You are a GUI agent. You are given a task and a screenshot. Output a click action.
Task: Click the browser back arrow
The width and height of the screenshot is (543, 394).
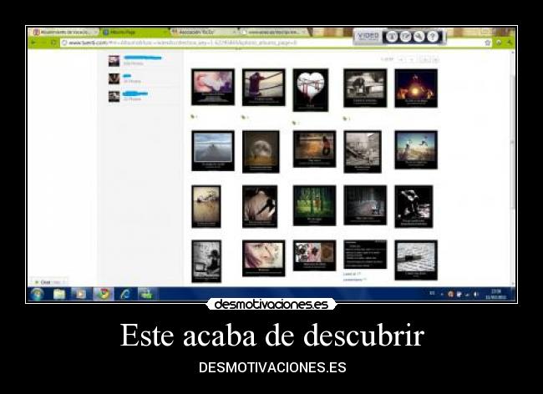(x=34, y=43)
